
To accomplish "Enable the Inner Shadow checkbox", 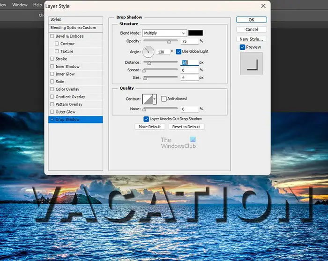I will coord(52,66).
